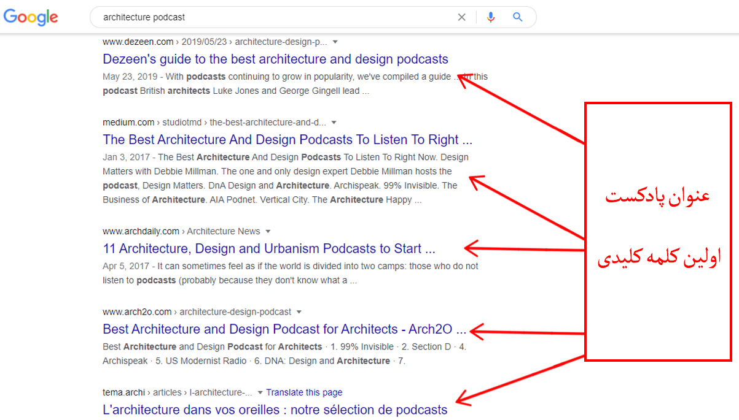Viewport: 739px width, 420px height.
Task: Click in the architecture podcast search field
Action: point(276,17)
